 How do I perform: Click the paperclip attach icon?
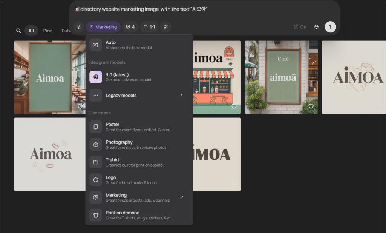click(78, 27)
